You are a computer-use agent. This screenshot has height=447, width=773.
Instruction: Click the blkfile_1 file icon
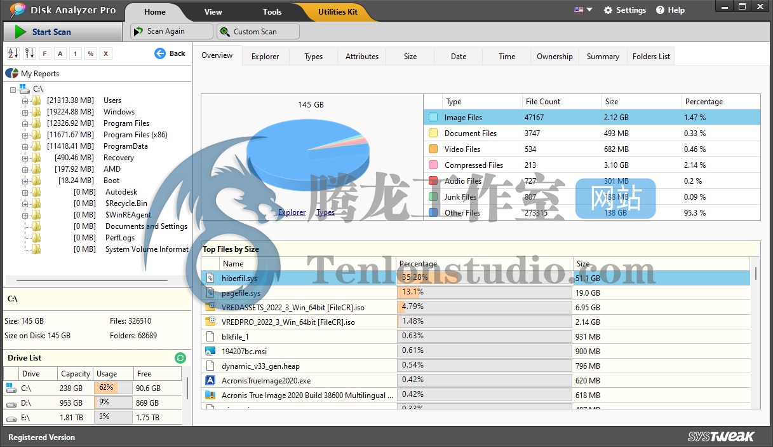pyautogui.click(x=210, y=336)
